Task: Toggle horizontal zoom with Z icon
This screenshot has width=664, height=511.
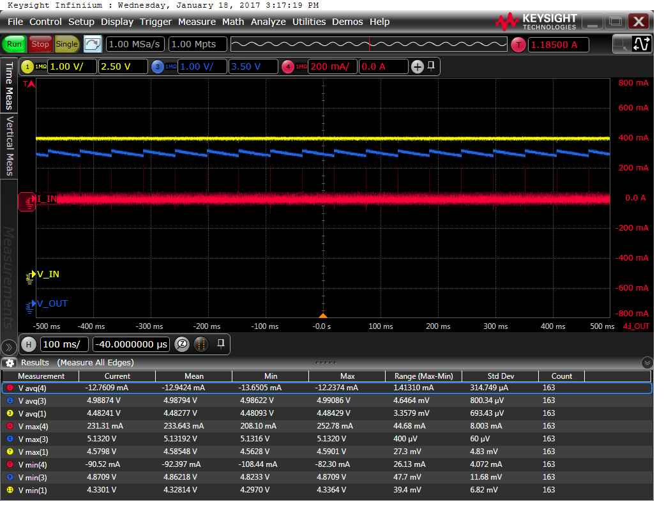Action: click(182, 344)
